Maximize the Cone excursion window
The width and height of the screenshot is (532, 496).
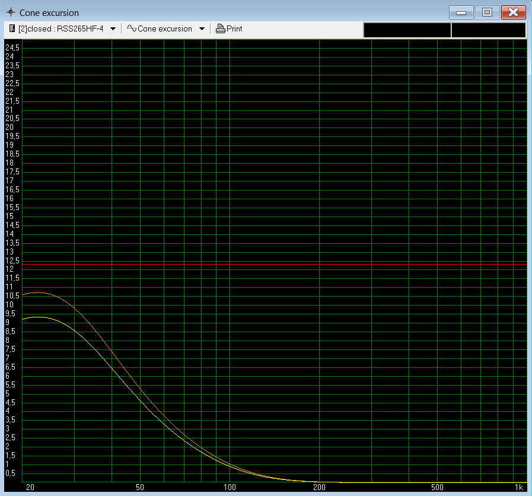coord(487,12)
